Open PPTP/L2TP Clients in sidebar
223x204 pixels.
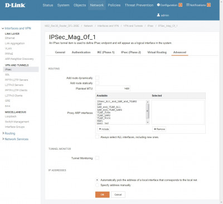(16, 90)
